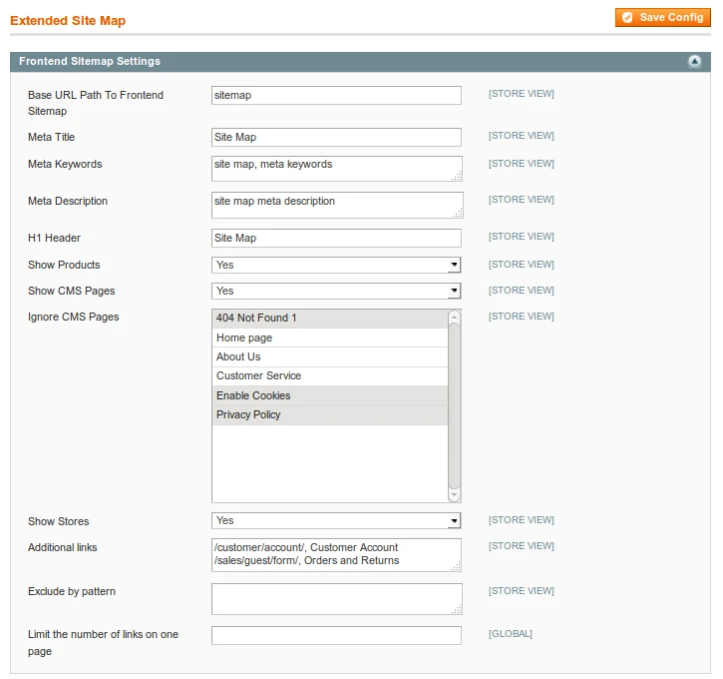Open the Show Stores dropdown

(x=336, y=520)
